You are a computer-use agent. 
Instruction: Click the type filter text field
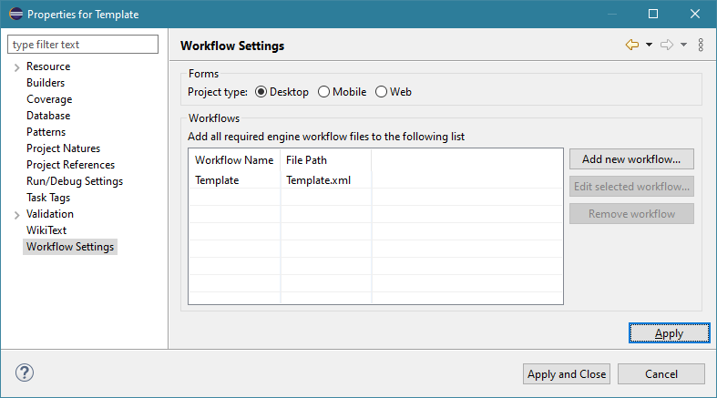[x=83, y=45]
